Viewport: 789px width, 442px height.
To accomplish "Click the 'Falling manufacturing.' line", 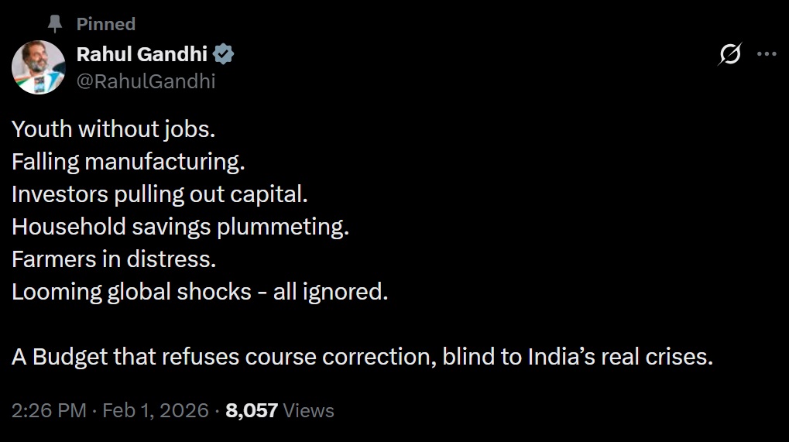I will tap(128, 162).
